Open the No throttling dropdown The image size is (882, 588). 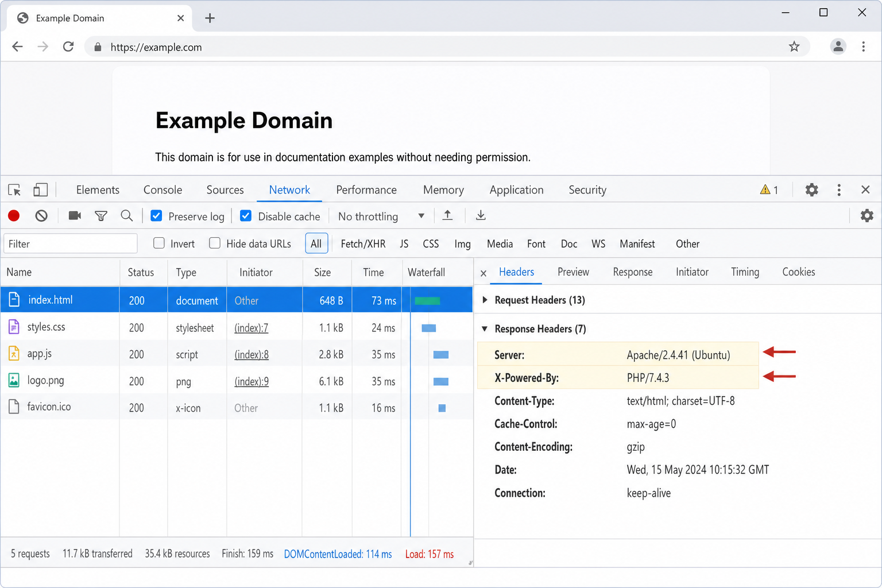(x=381, y=216)
